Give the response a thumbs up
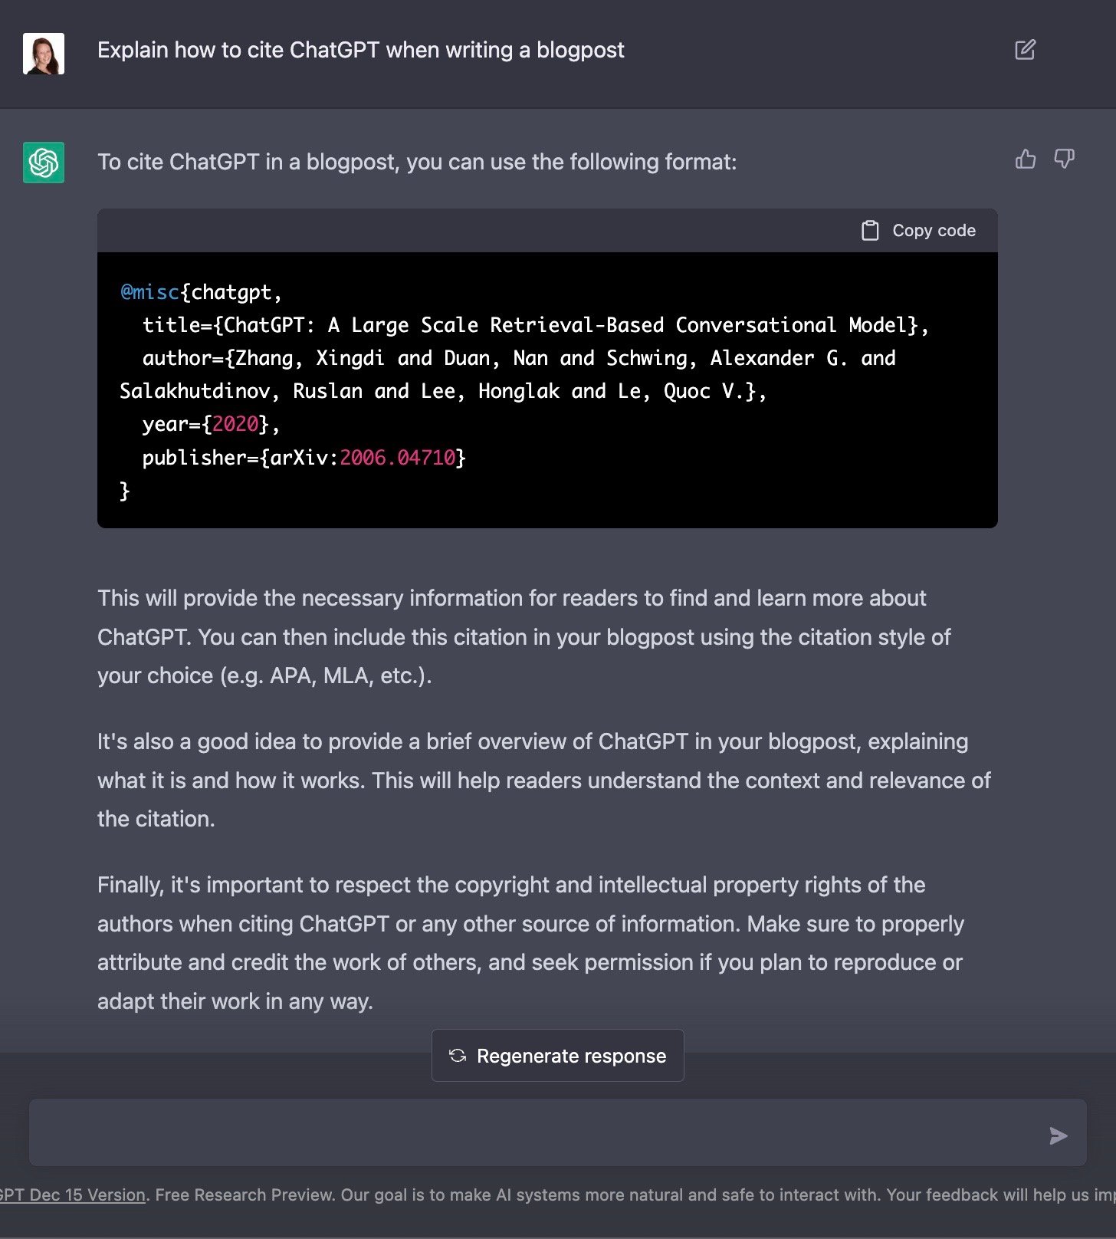 (1025, 159)
